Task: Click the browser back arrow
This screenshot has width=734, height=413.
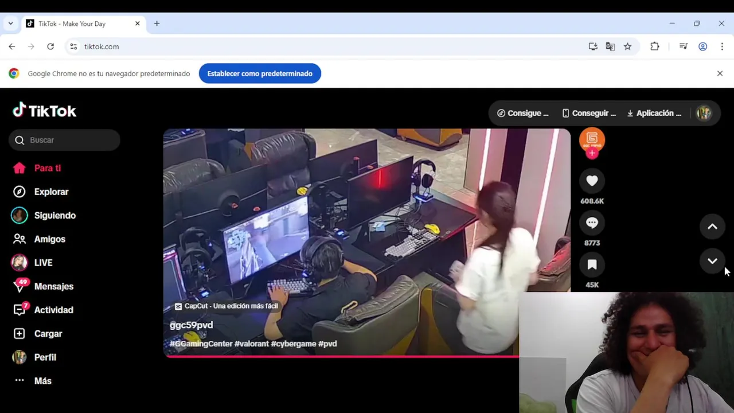Action: pos(12,46)
